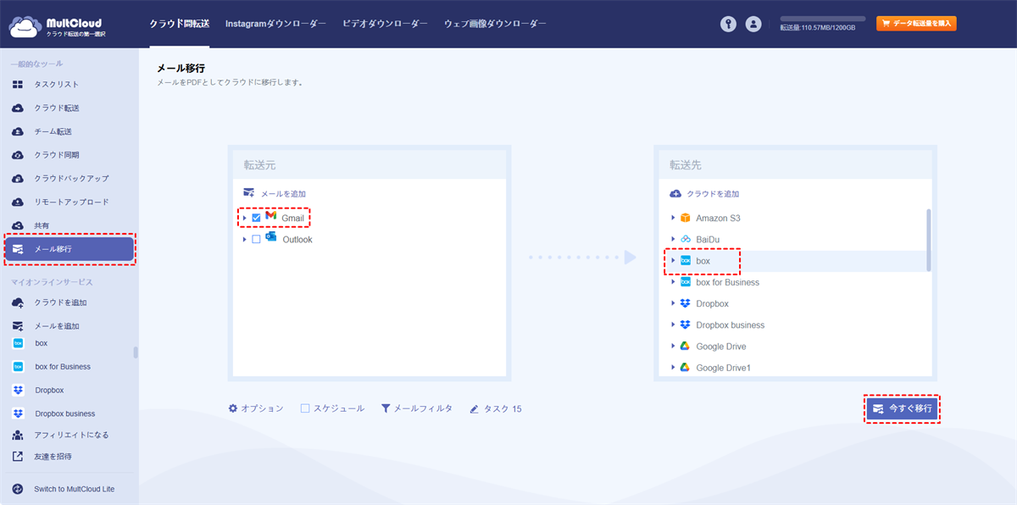This screenshot has height=505, width=1017.
Task: Click the Gmail envelope icon in source
Action: coord(271,217)
